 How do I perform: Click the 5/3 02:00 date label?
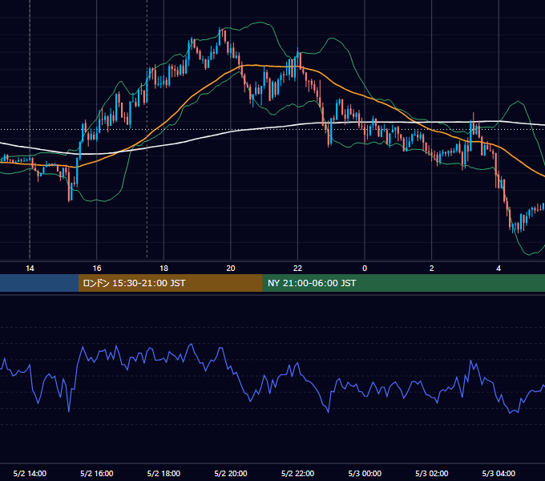point(432,473)
